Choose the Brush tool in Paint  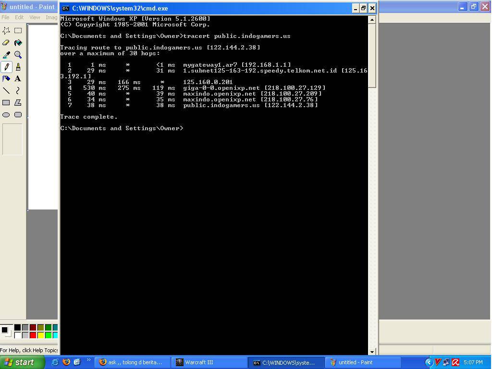click(18, 66)
